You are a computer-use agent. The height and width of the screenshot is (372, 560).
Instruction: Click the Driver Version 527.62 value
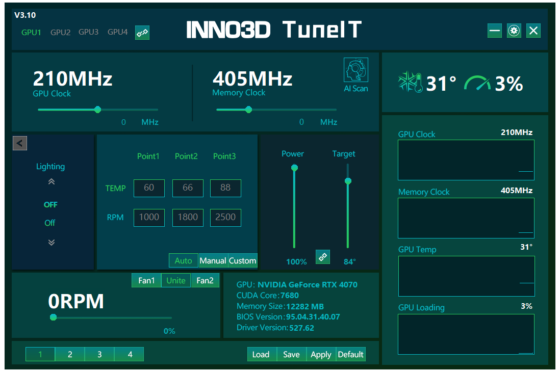(x=302, y=328)
